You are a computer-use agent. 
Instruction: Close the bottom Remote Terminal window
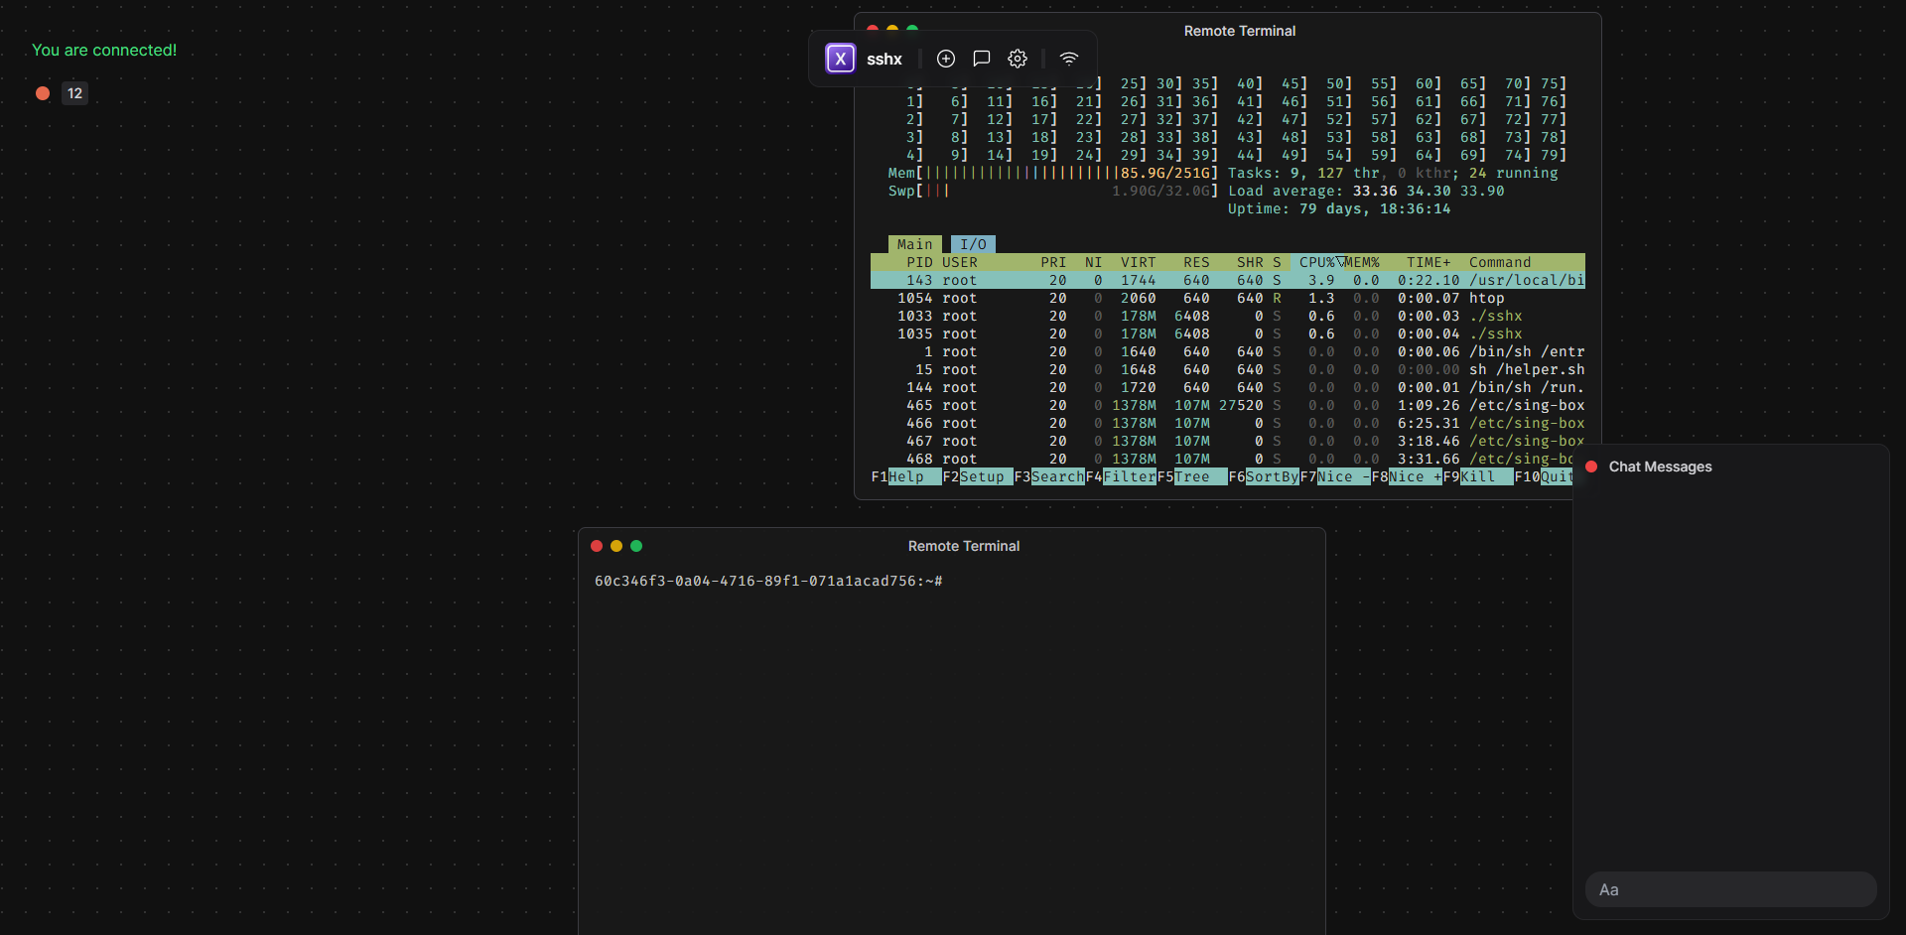click(597, 546)
